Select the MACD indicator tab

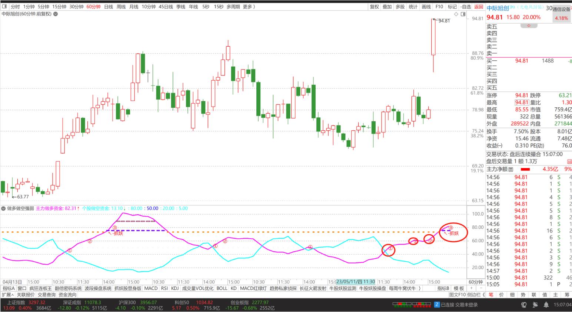tap(151, 288)
